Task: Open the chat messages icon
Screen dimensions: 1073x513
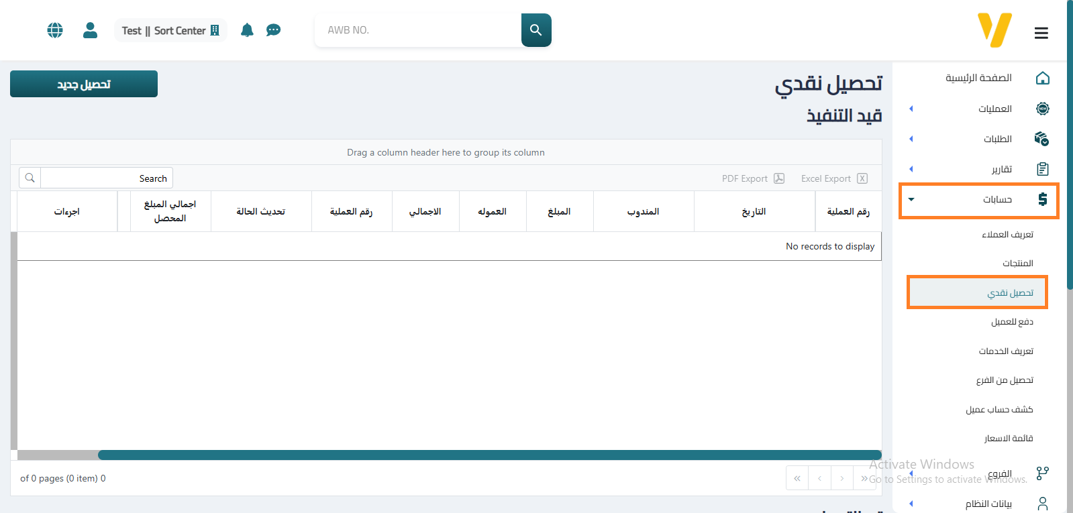Action: point(273,30)
